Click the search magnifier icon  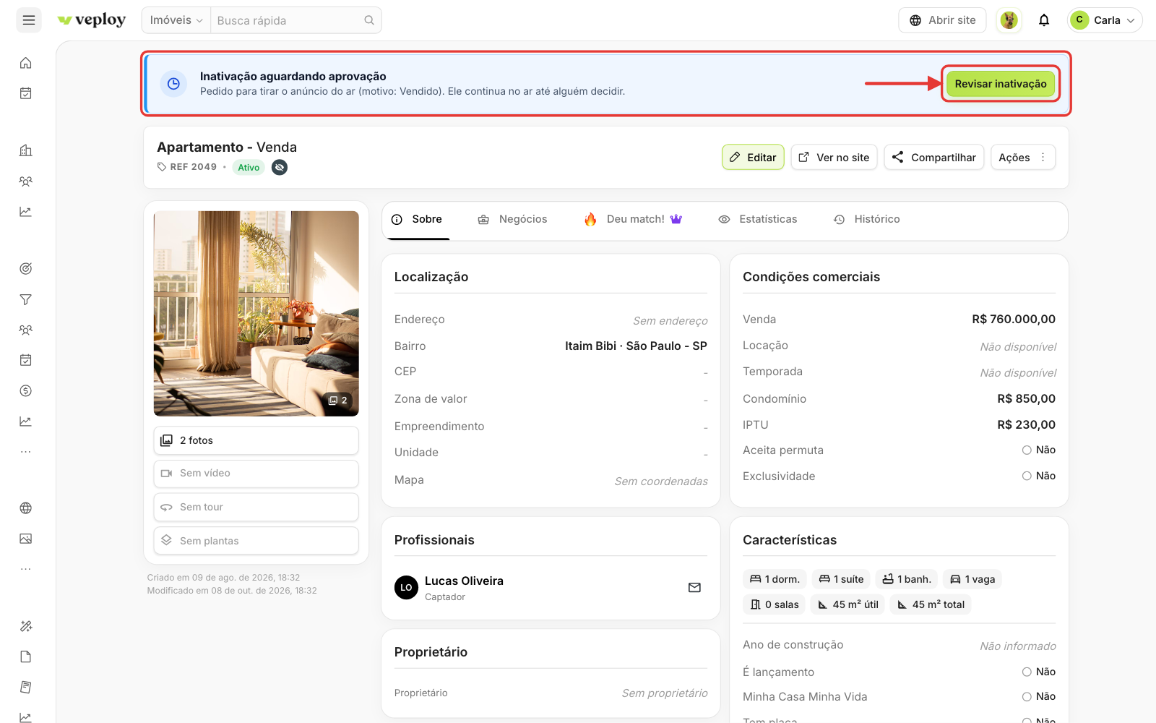(x=369, y=20)
